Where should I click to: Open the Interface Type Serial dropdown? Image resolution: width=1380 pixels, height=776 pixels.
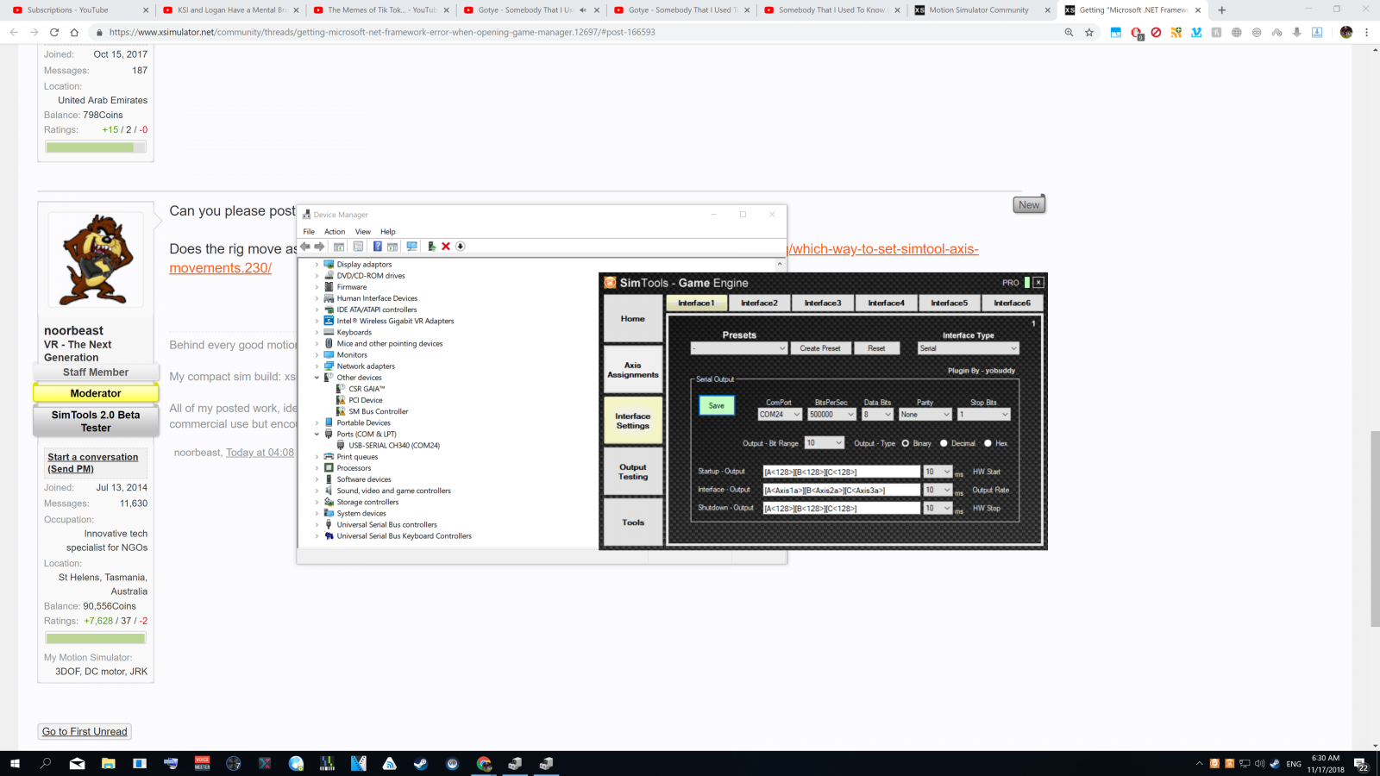click(968, 348)
